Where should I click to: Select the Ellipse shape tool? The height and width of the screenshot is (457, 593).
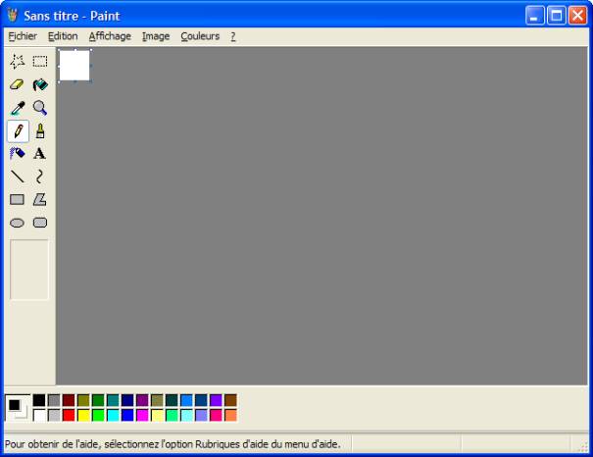pyautogui.click(x=18, y=223)
